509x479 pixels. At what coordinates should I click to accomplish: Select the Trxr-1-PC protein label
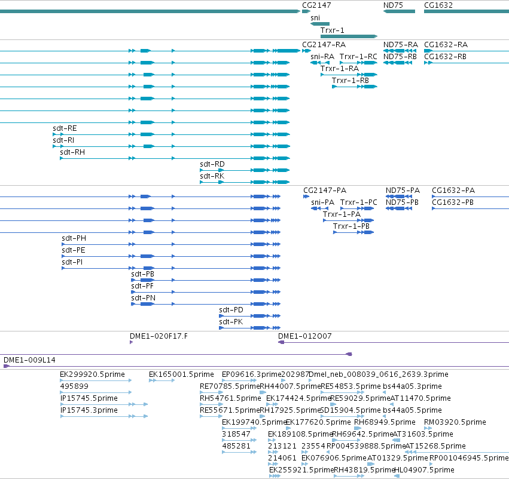(359, 202)
